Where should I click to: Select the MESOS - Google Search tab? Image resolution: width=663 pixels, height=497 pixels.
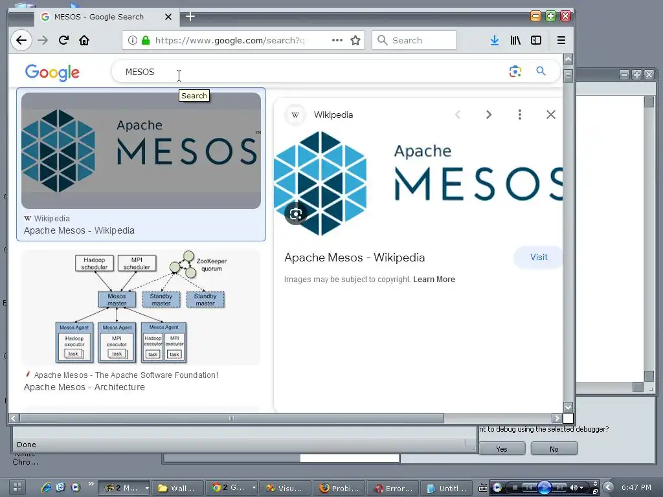(98, 17)
